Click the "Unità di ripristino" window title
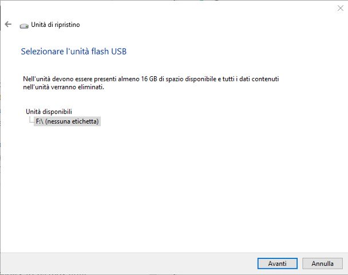 pos(55,25)
